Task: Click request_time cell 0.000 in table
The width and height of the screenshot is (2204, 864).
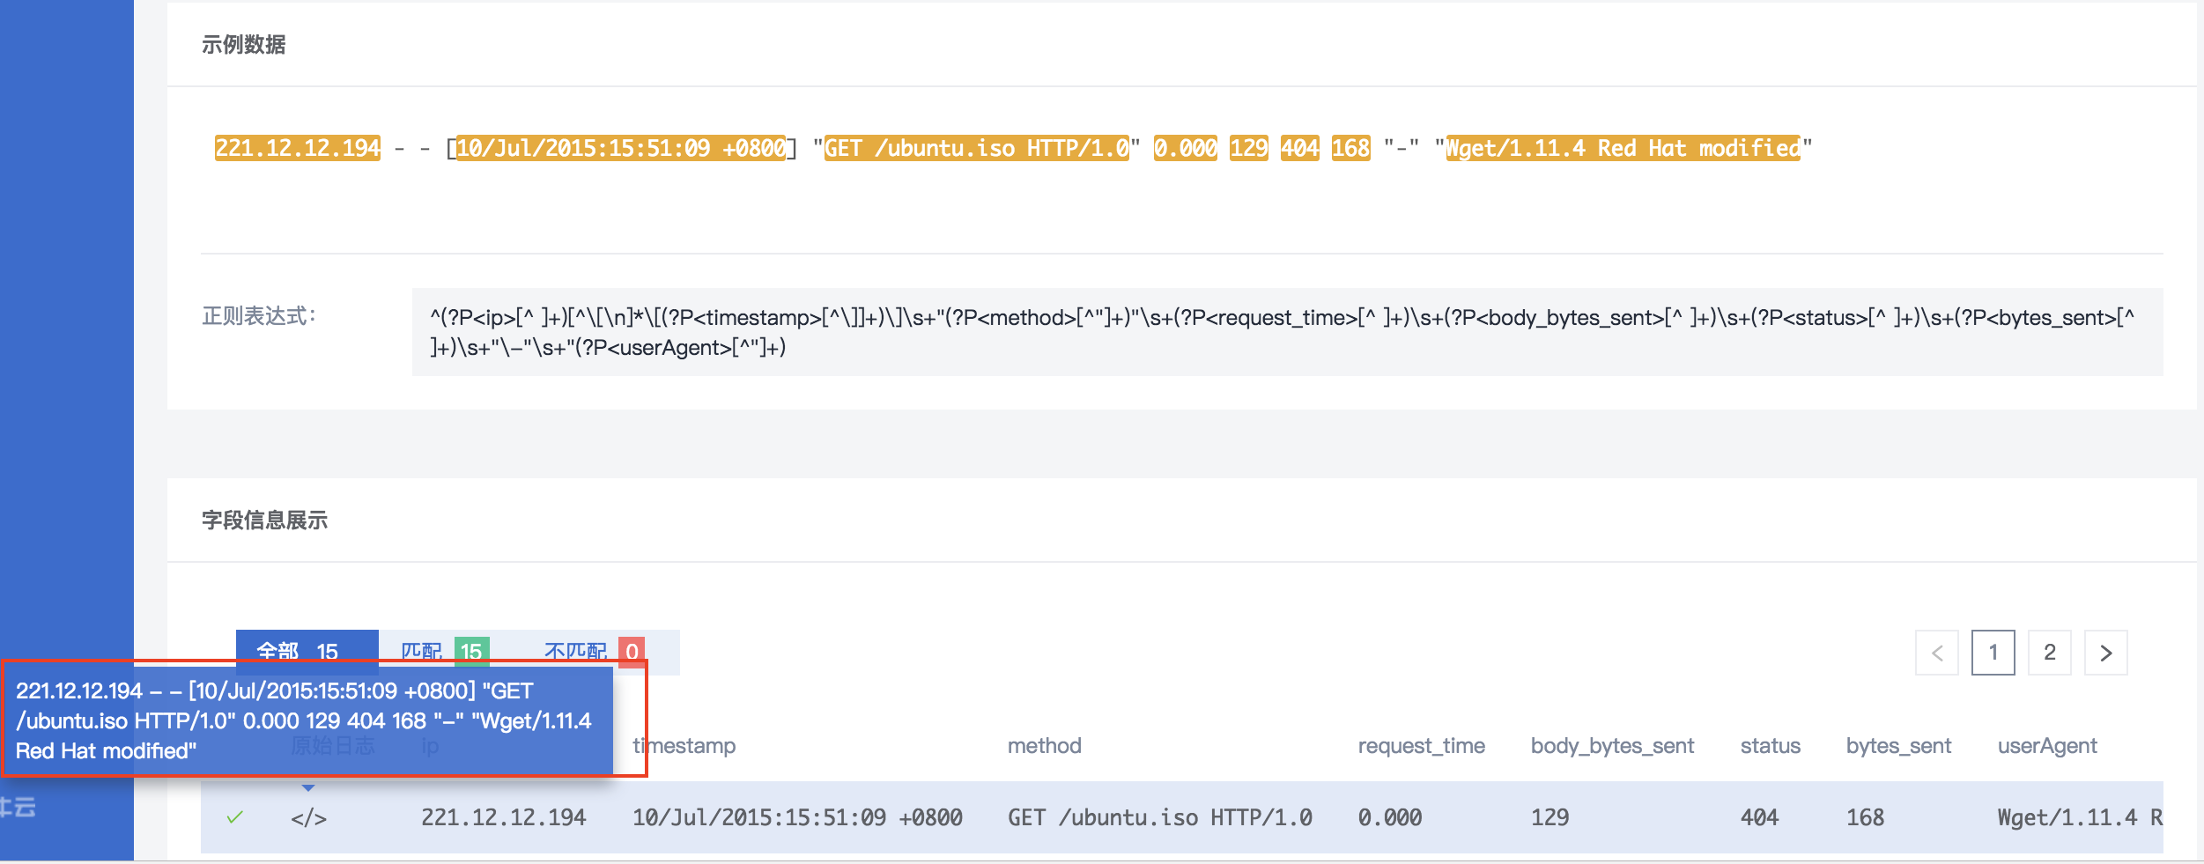Action: [x=1390, y=817]
